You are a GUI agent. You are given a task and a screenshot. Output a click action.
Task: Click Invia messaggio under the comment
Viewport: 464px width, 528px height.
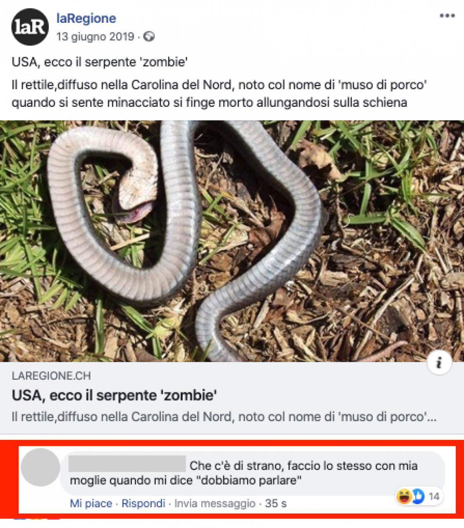215,503
